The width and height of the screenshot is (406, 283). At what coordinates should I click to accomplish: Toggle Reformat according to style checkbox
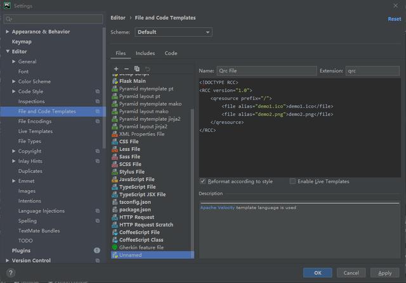coord(203,182)
